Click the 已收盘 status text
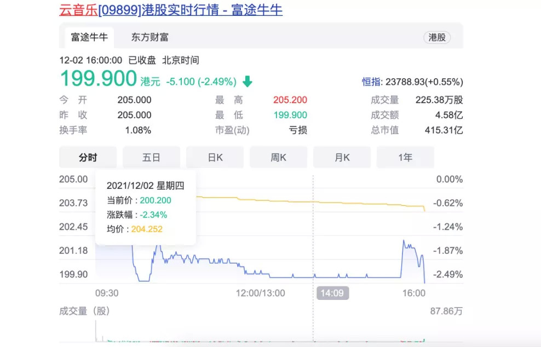 142,60
